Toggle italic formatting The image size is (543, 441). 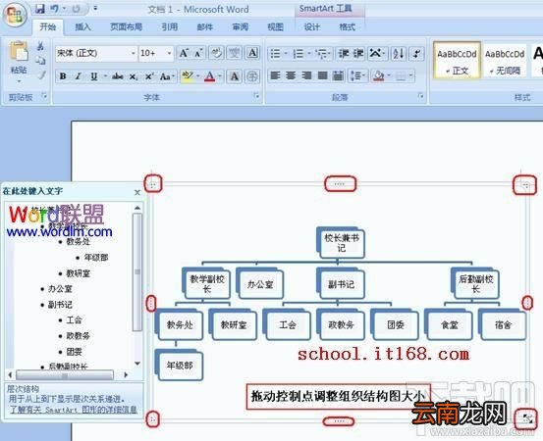79,76
